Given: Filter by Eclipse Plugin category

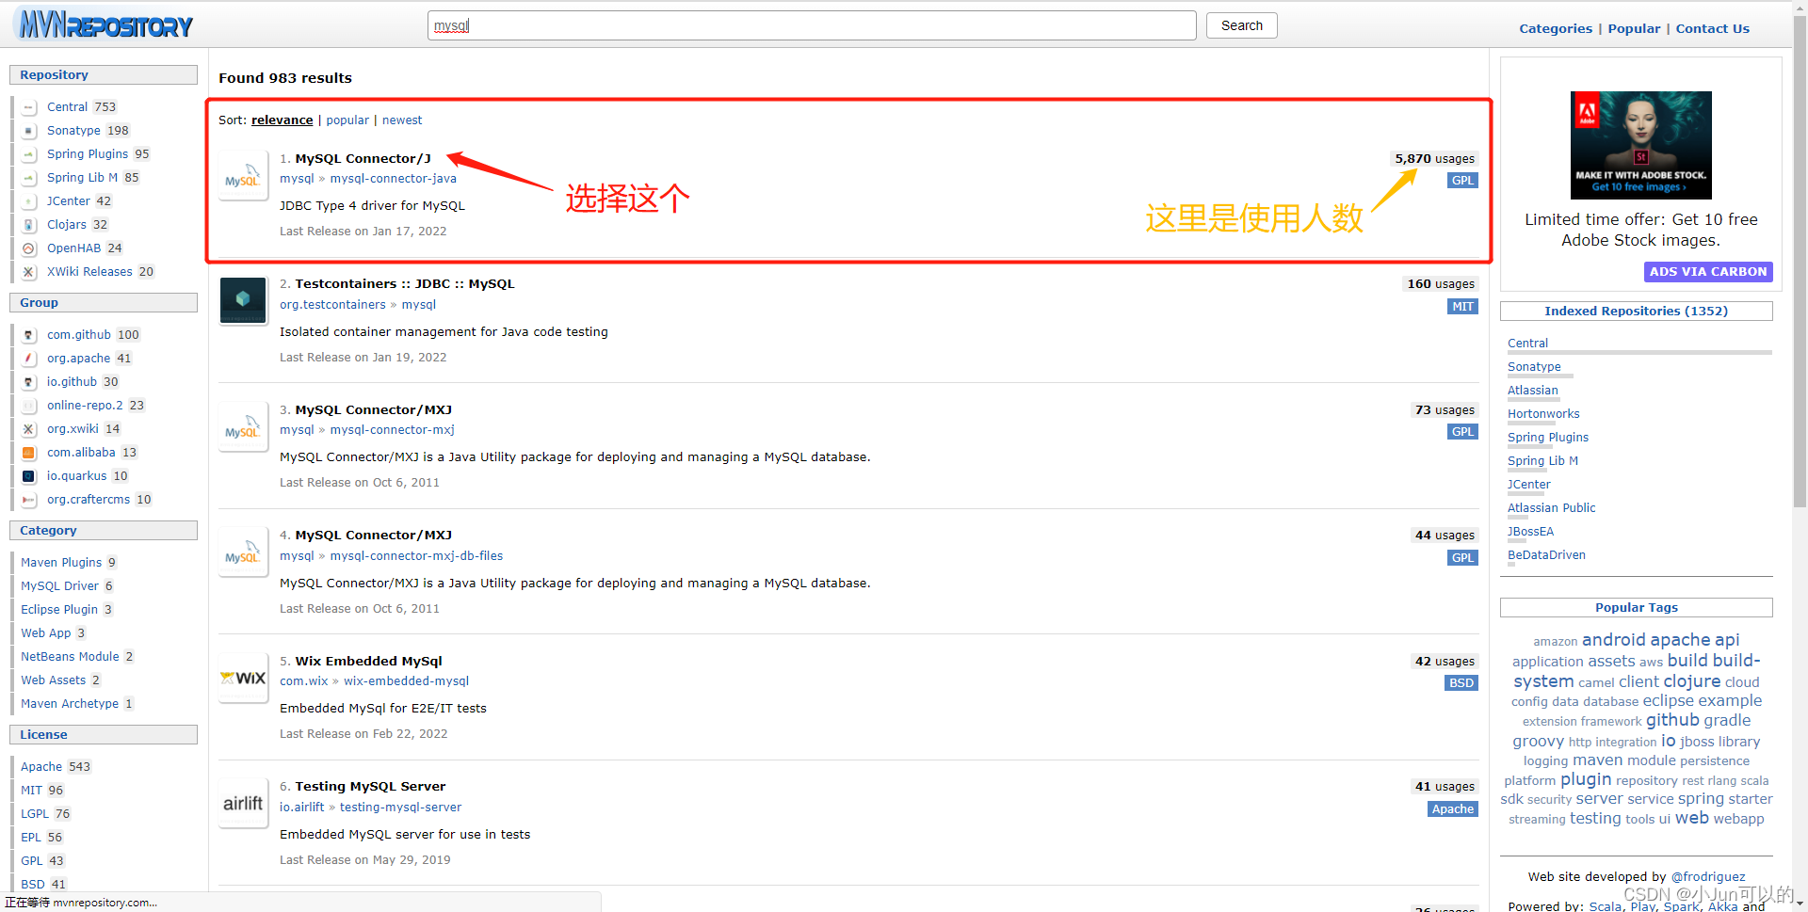Looking at the screenshot, I should point(59,610).
